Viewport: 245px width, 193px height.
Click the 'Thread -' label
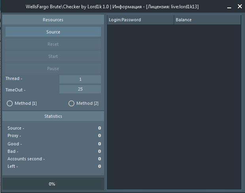[14, 78]
